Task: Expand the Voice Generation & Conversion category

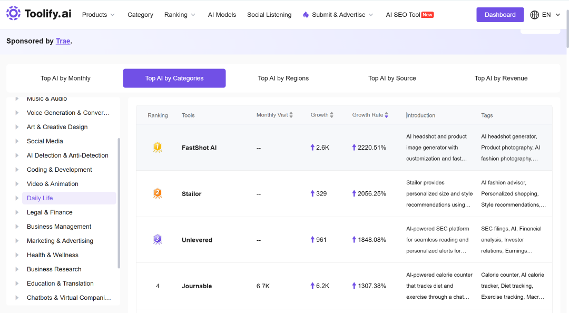Action: tap(17, 113)
